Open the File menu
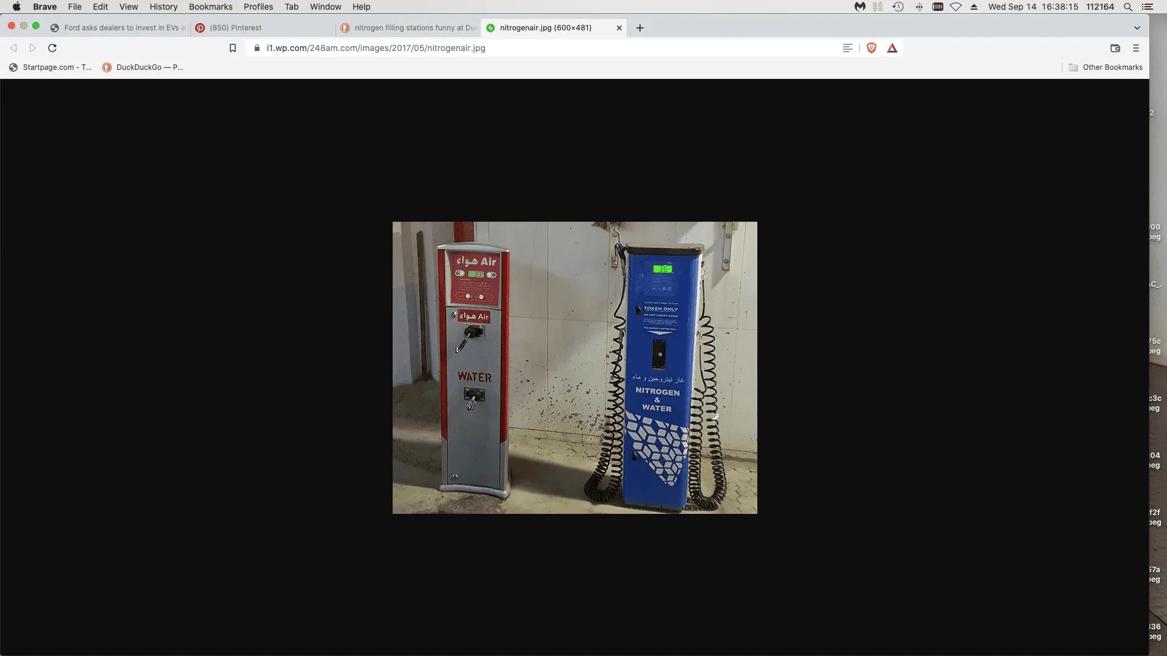Viewport: 1167px width, 656px height. [75, 7]
